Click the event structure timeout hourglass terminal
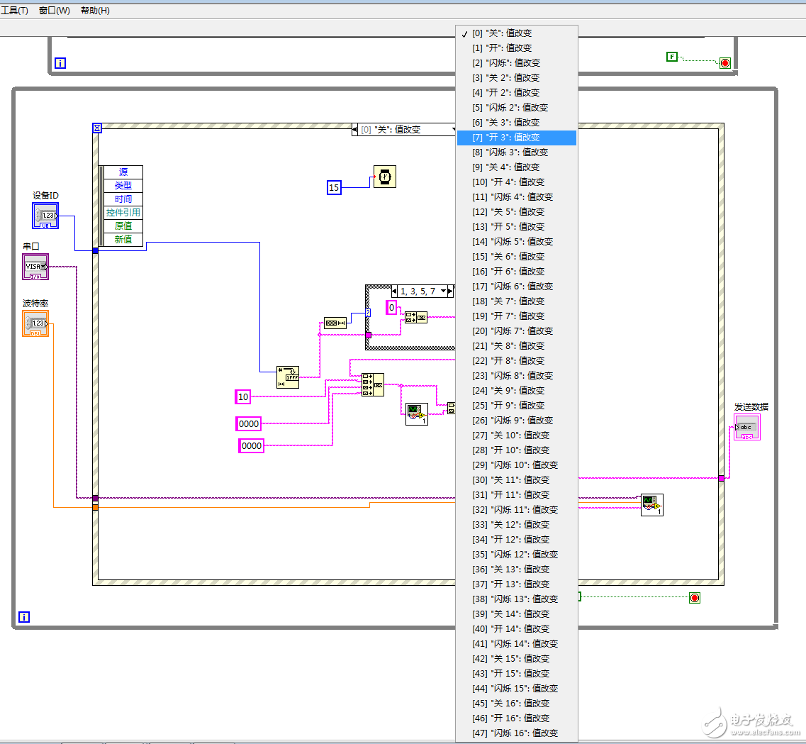 pyautogui.click(x=98, y=128)
